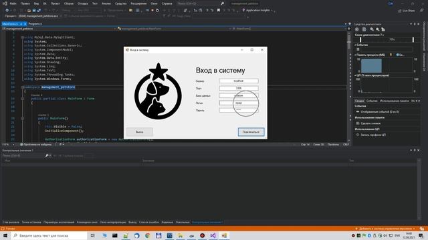
Task: Click the diagnostics zoom in icon
Action: 372,29
